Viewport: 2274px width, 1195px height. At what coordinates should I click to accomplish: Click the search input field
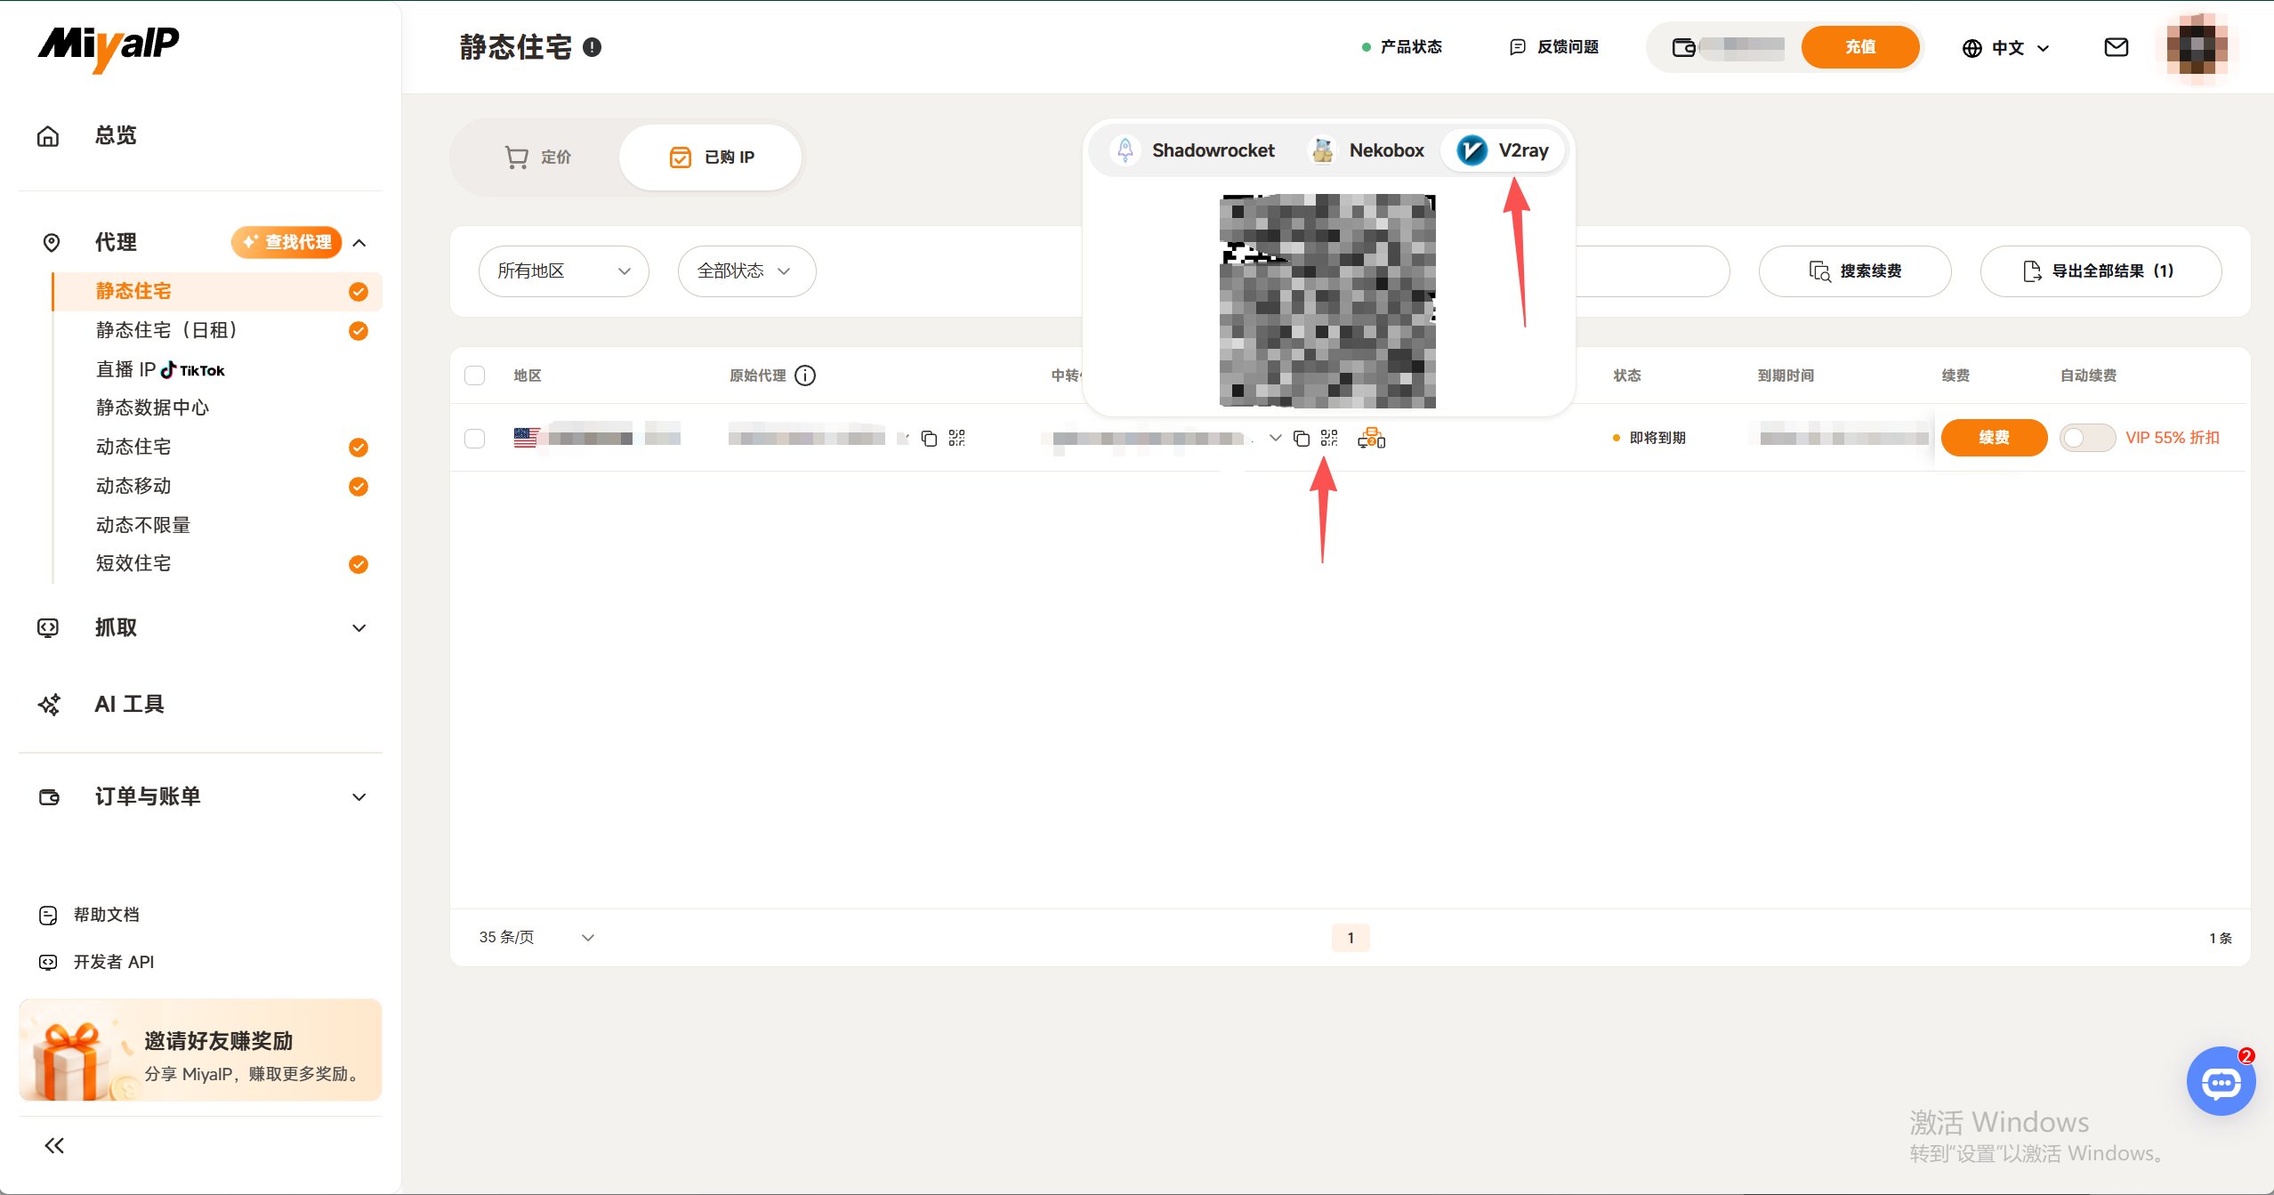1652,271
